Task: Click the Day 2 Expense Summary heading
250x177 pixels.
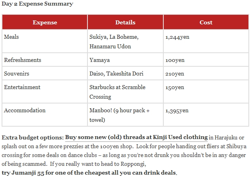Action: coord(37,4)
